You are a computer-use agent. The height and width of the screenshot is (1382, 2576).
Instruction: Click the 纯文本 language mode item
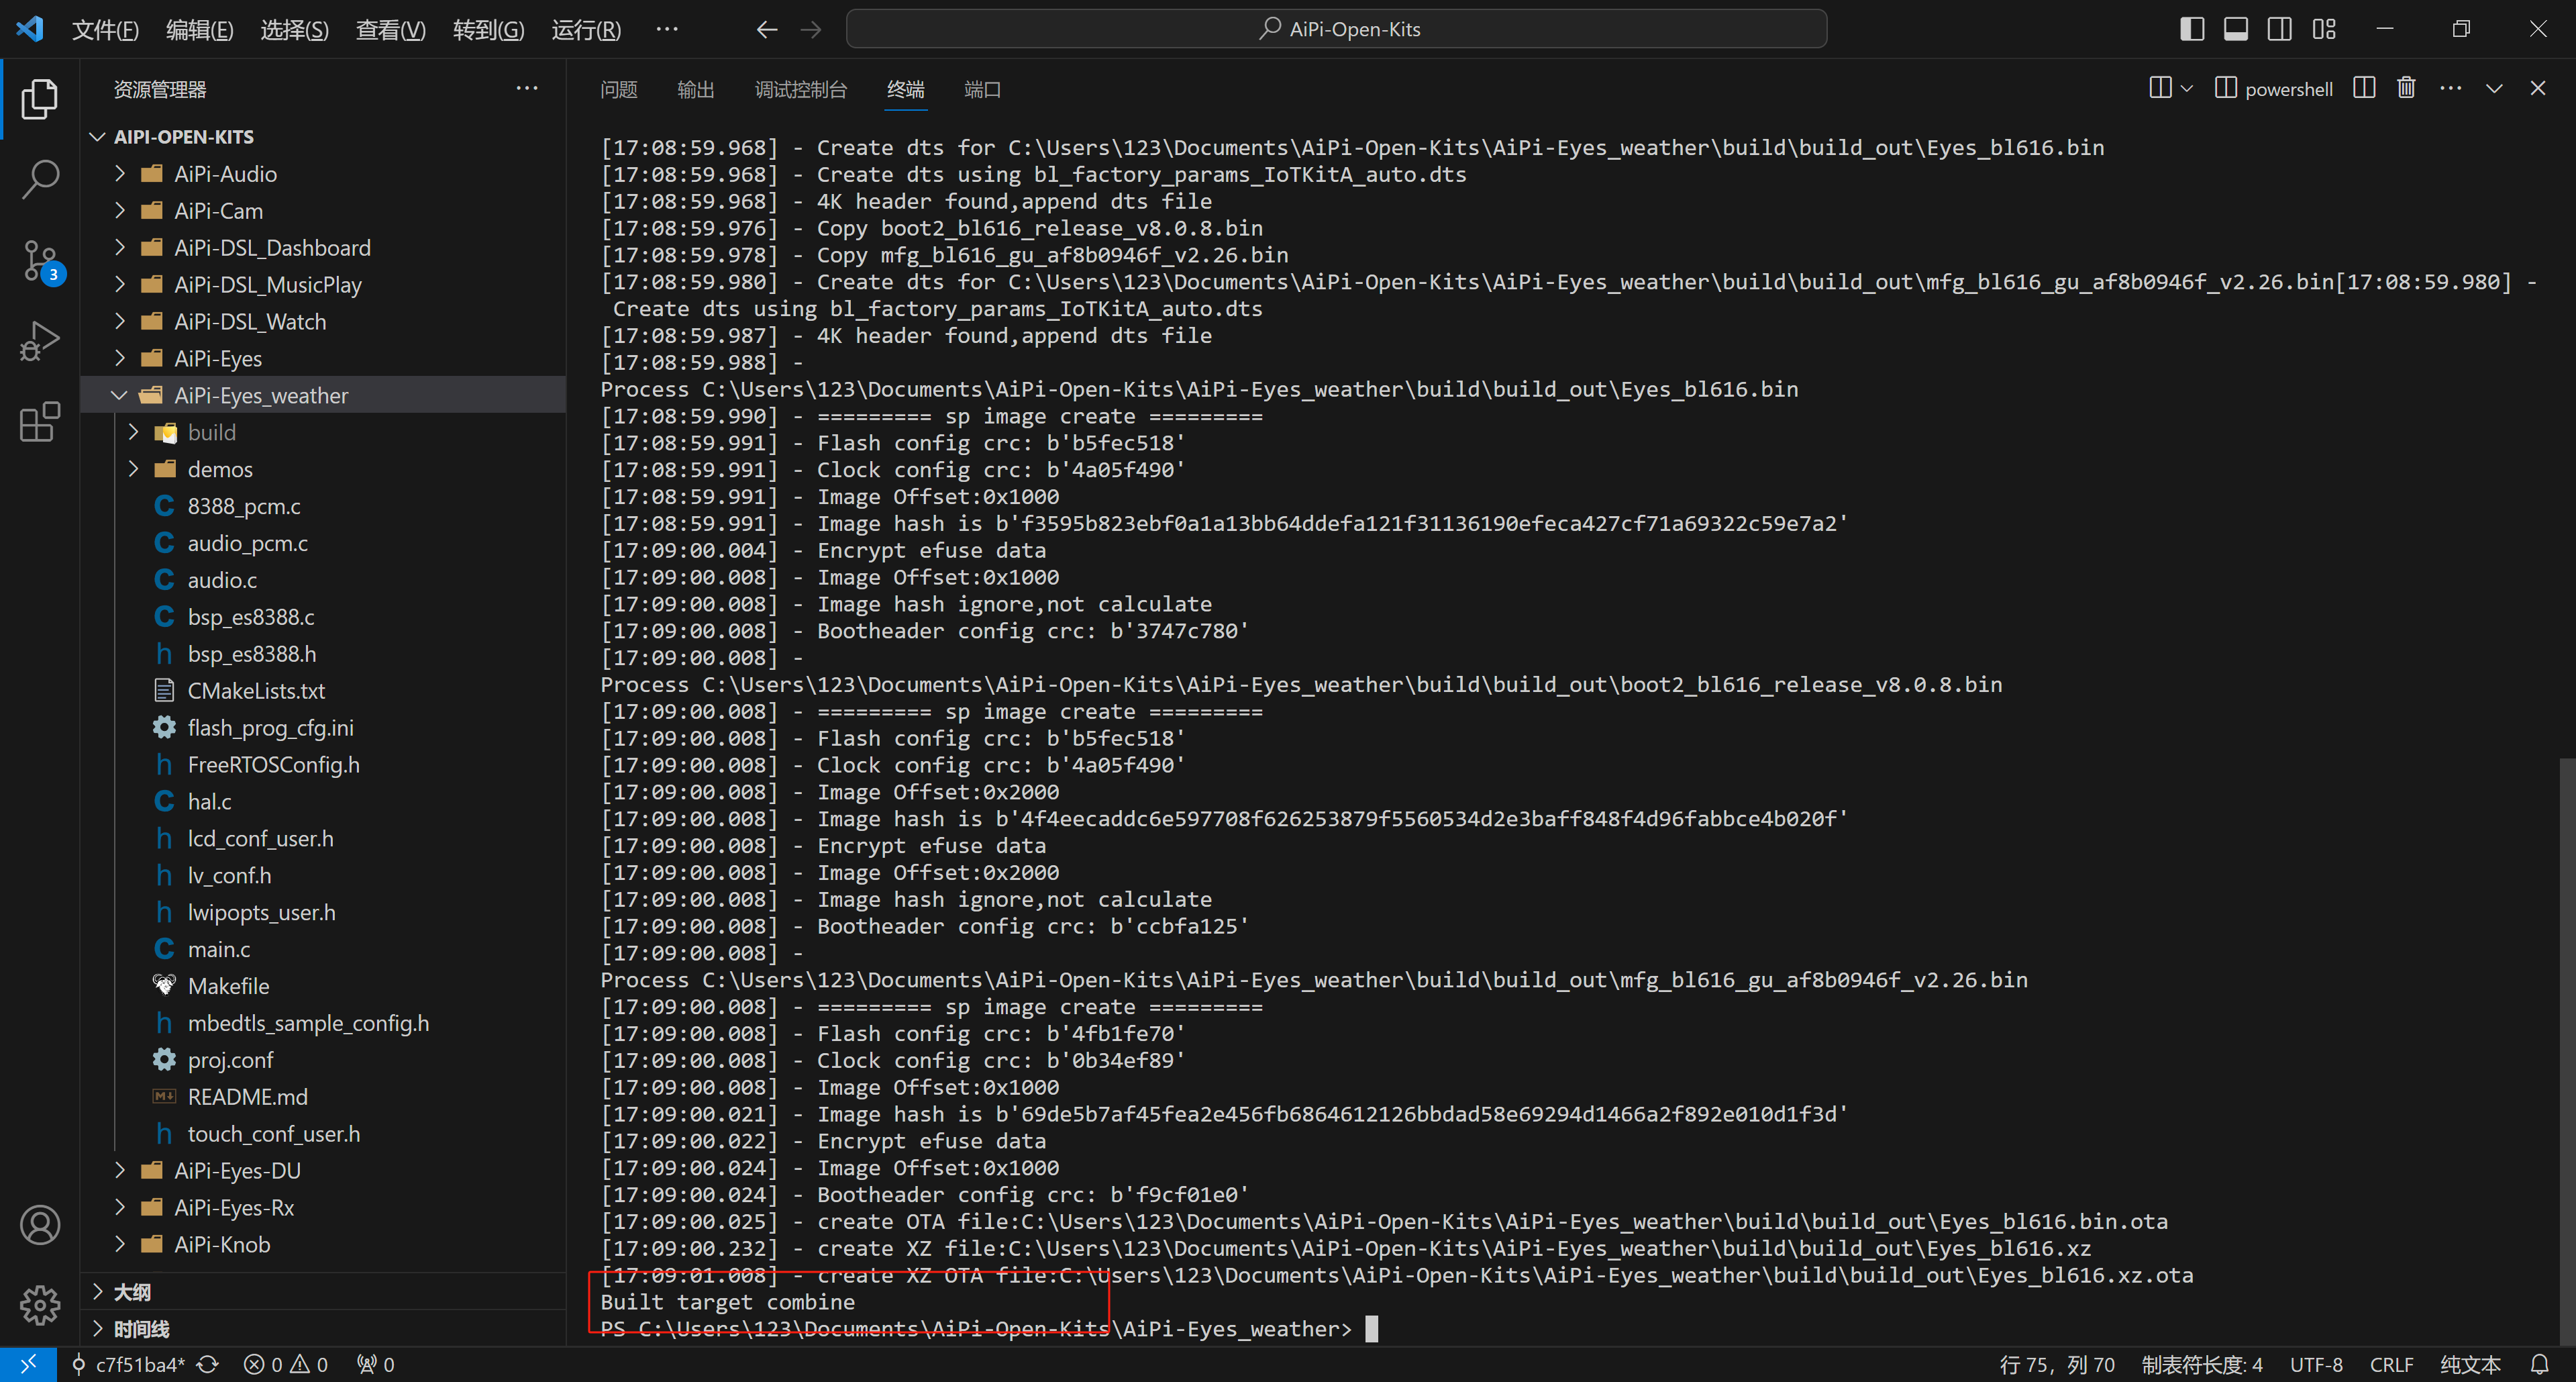[x=2470, y=1364]
